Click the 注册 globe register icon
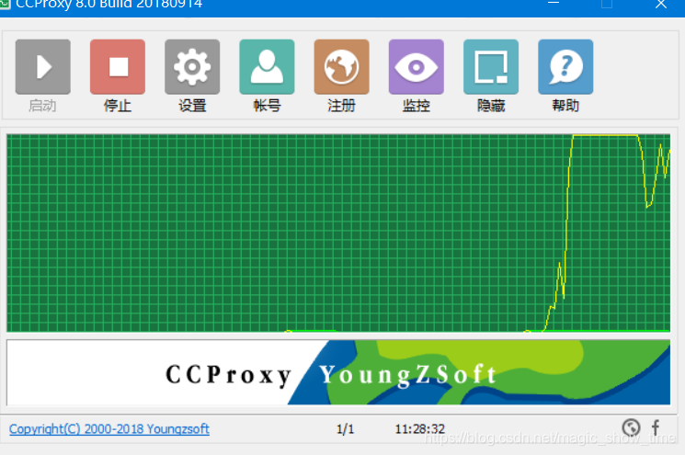The height and width of the screenshot is (455, 685). (342, 67)
